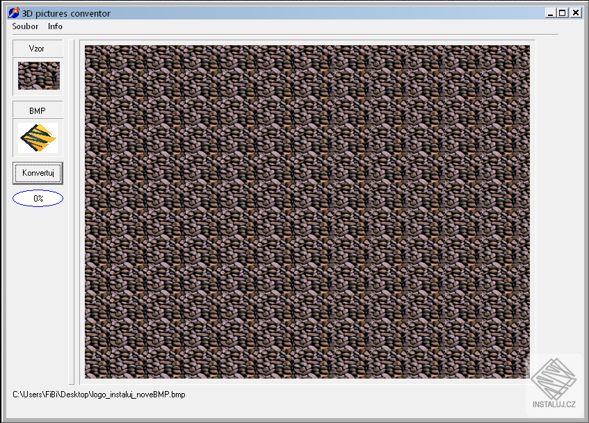Click the Vzor label button
Screen dimensions: 589x423
pyautogui.click(x=38, y=49)
